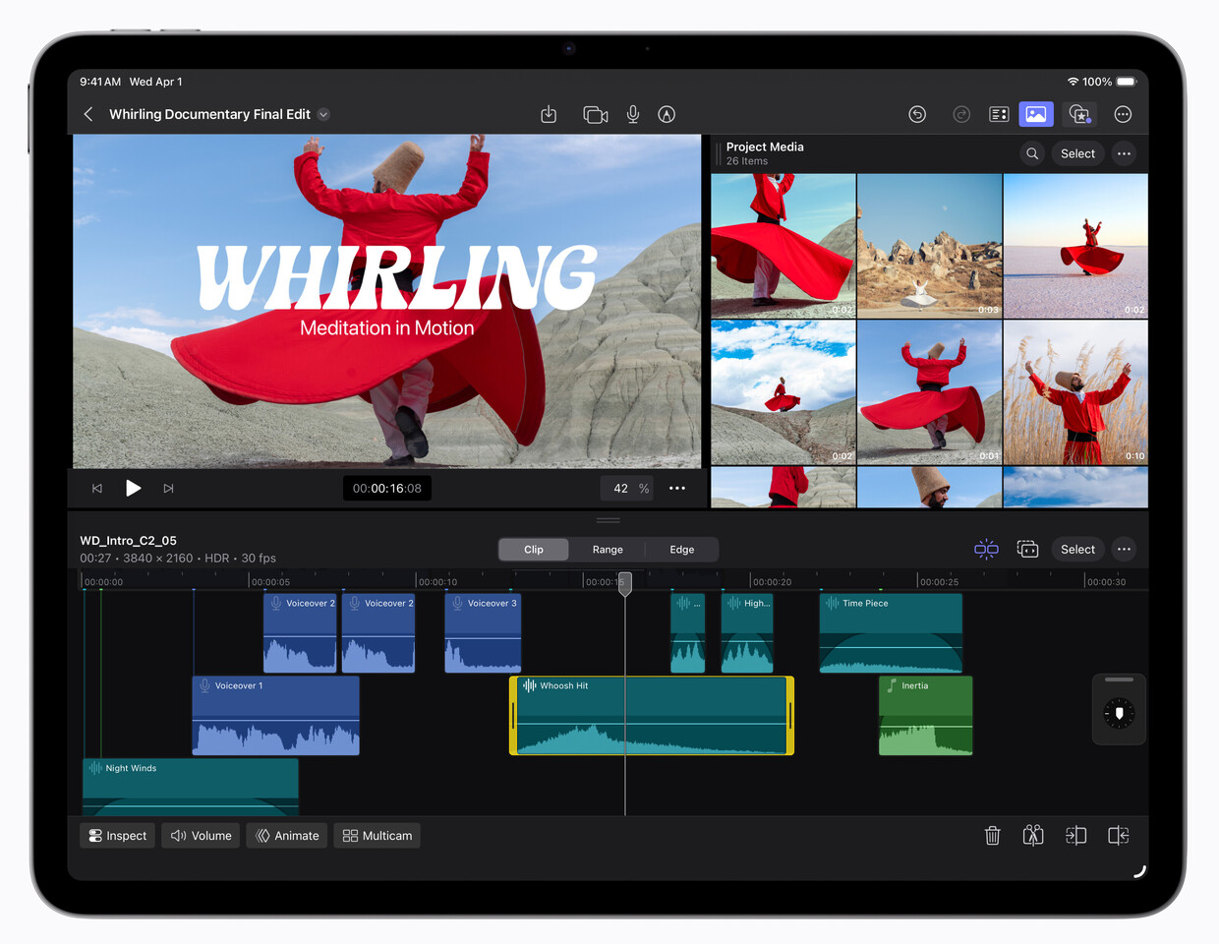Viewport: 1219px width, 944px height.
Task: Switch to the Edge selection tab
Action: [681, 550]
